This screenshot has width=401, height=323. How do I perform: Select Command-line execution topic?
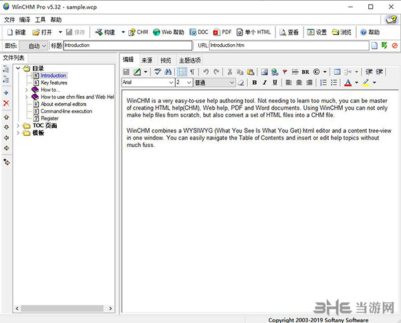tap(66, 111)
